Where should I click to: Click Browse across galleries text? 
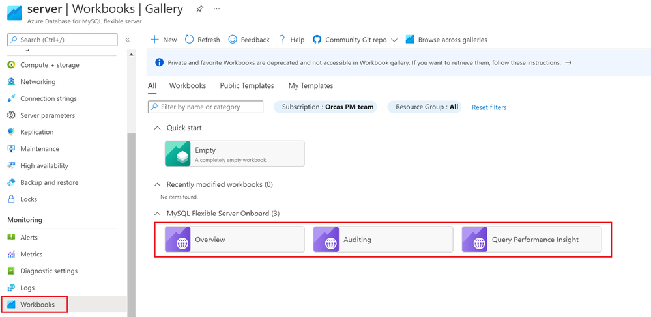pyautogui.click(x=452, y=40)
